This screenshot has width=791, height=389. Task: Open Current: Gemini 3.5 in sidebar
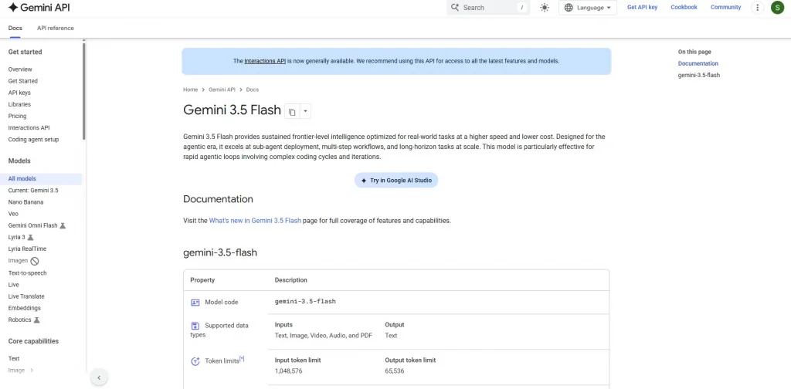(33, 191)
